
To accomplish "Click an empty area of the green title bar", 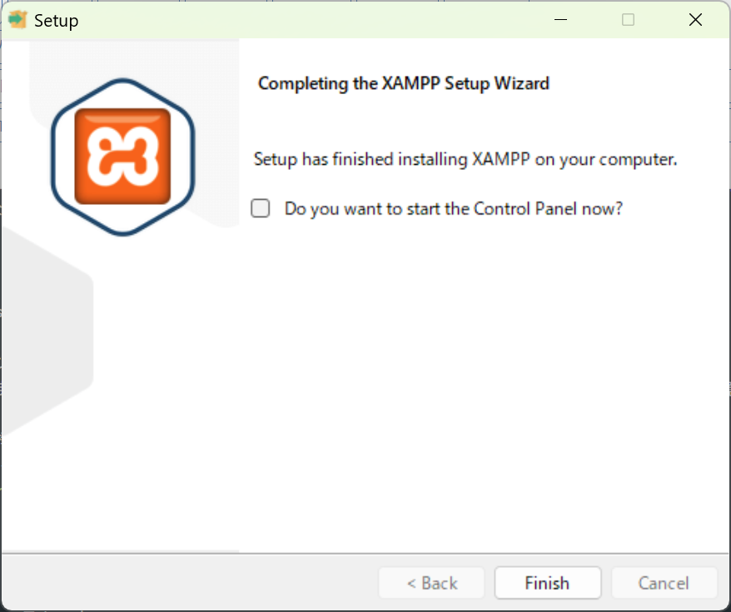I will 303,20.
